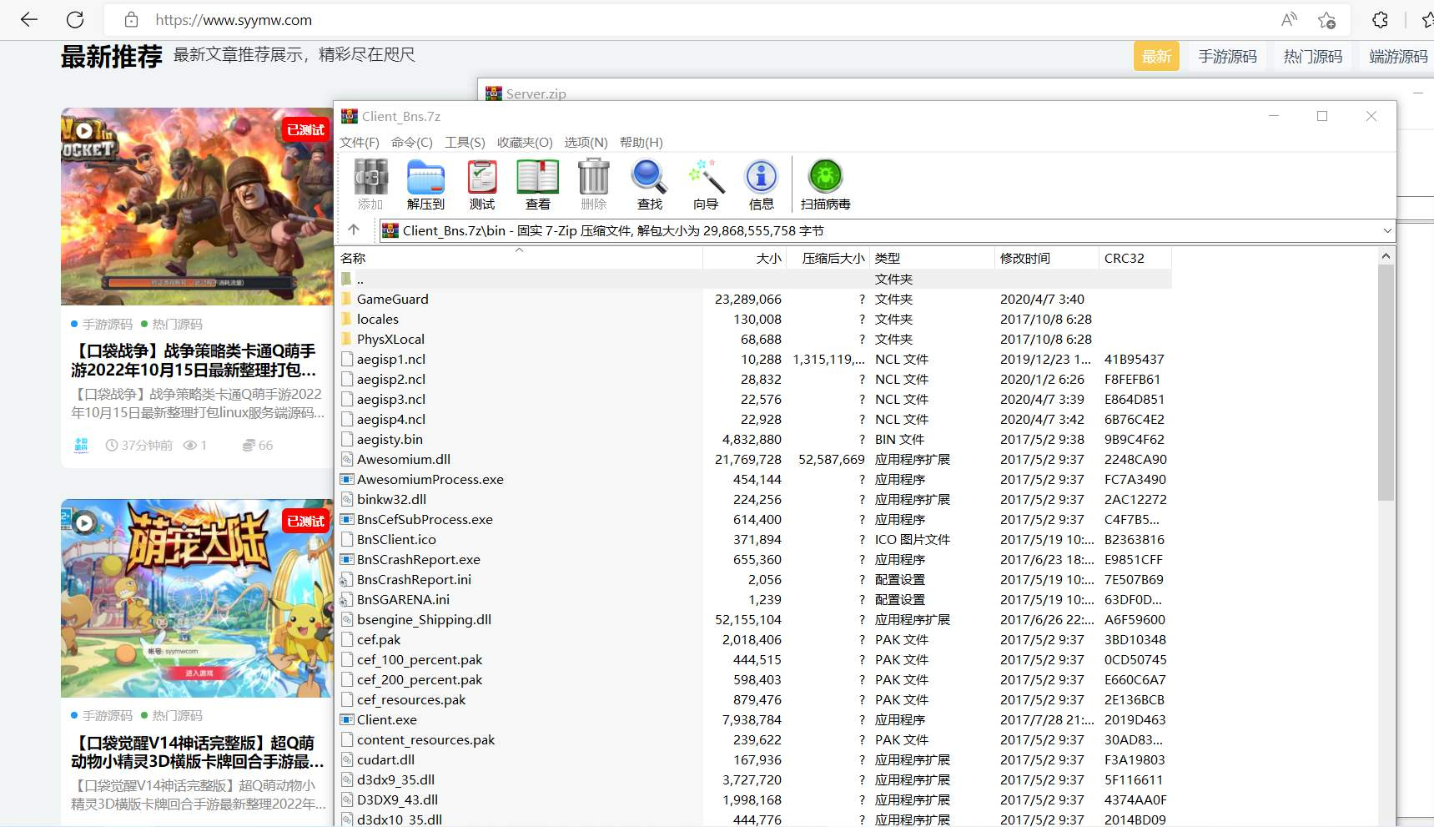The image size is (1434, 827).
Task: Select the Client.exe file row
Action: click(755, 719)
